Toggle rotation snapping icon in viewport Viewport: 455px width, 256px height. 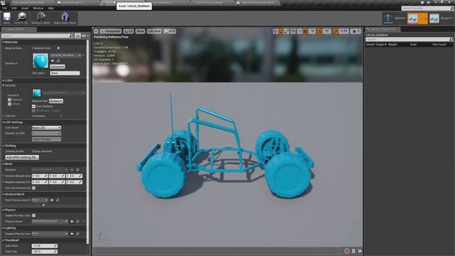coord(320,31)
